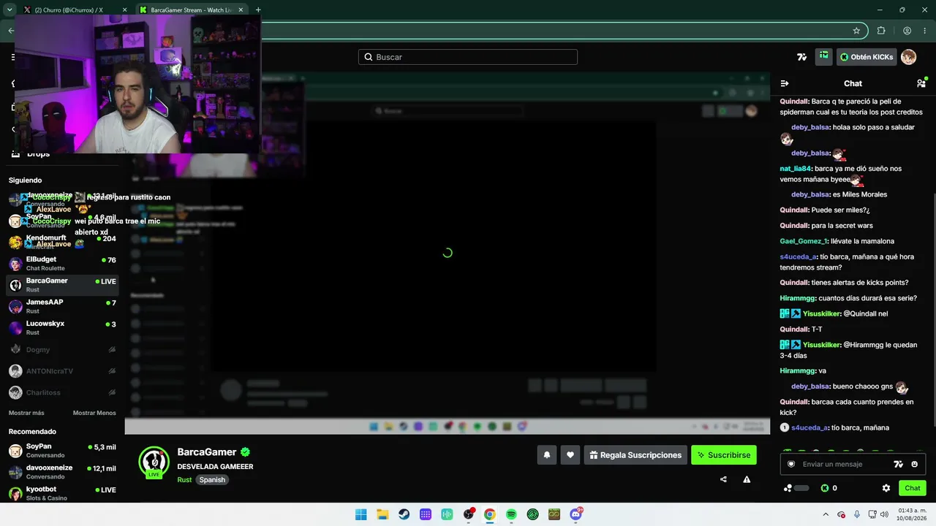936x526 pixels.
Task: Follow BarcaGamer with the heart button
Action: point(570,455)
